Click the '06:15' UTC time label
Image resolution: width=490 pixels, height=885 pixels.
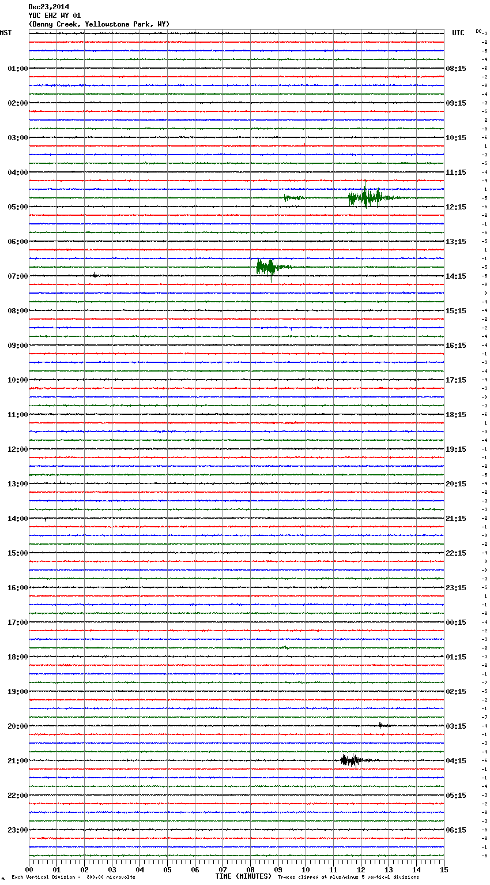click(x=456, y=830)
